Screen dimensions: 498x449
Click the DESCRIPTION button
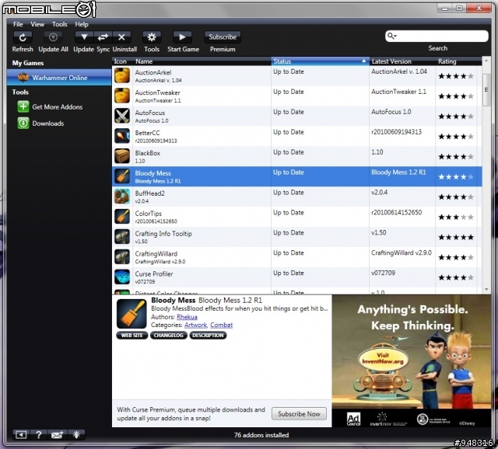coord(208,335)
